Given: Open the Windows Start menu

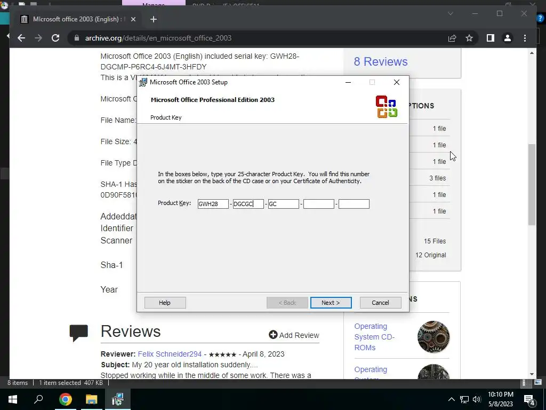Looking at the screenshot, I should pos(13,399).
